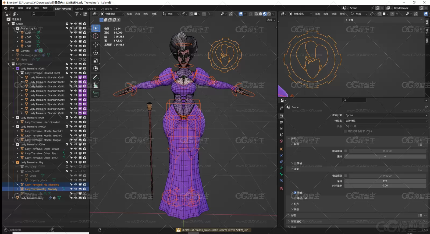Enable the WGTS_rig collection checkbox
Screen dimensions: 430x234
[67, 166]
